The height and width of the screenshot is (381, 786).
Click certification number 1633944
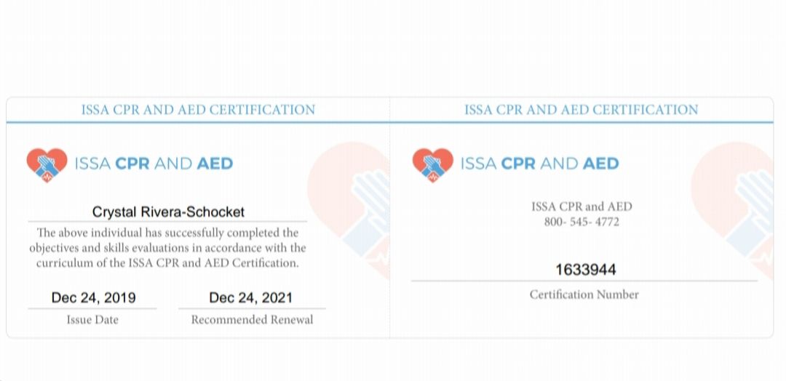coord(585,270)
